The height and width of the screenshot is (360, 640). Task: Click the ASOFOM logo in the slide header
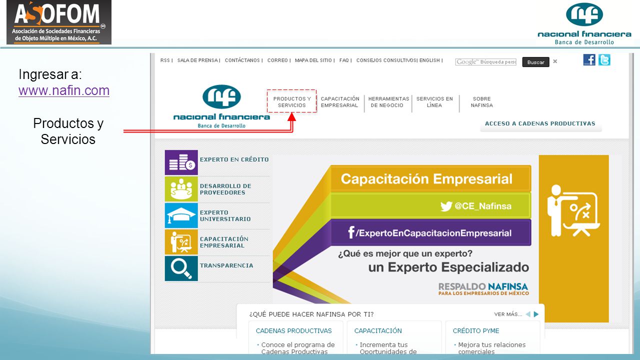pos(59,22)
